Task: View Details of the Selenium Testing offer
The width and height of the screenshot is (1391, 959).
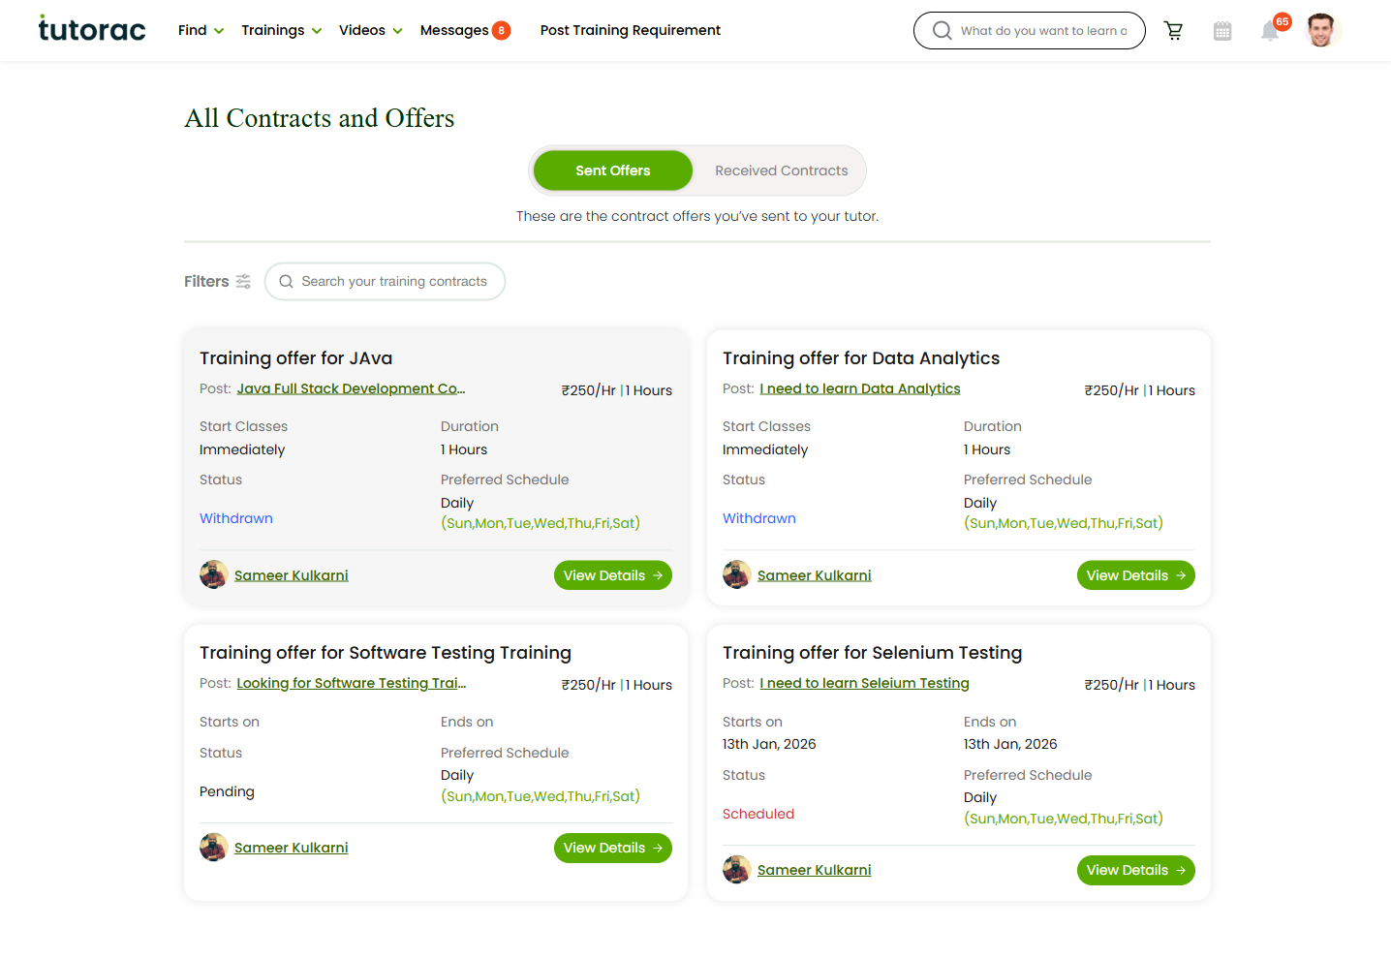Action: click(x=1136, y=870)
